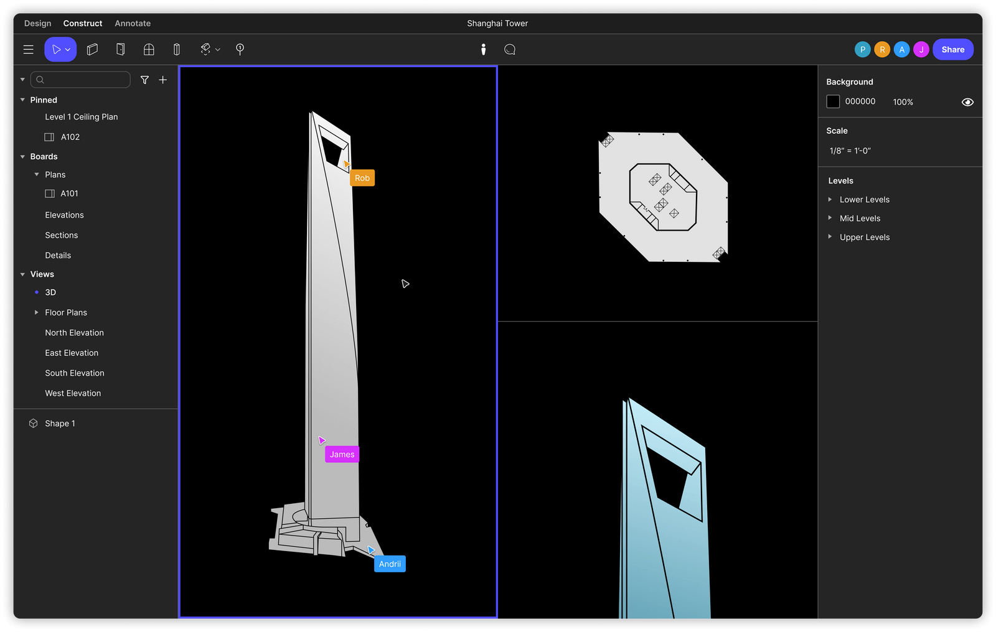Screen dimensions: 996x632
Task: Click the sidebar search field
Action: (81, 80)
